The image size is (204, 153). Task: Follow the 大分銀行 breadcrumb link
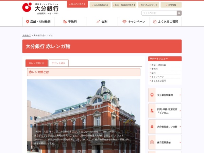27,35
